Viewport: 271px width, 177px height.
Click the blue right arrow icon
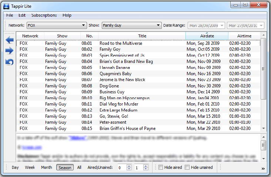[x=10, y=51]
